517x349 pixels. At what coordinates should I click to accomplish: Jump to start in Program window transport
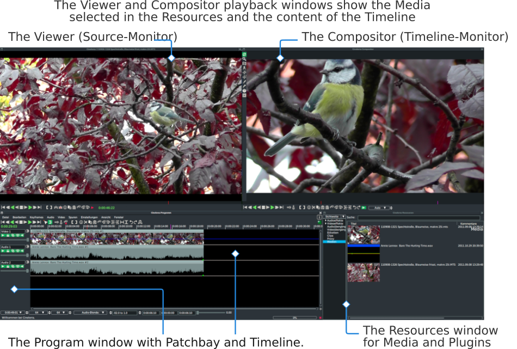pyautogui.click(x=3, y=222)
